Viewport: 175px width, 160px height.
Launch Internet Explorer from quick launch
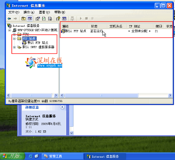coord(31,156)
